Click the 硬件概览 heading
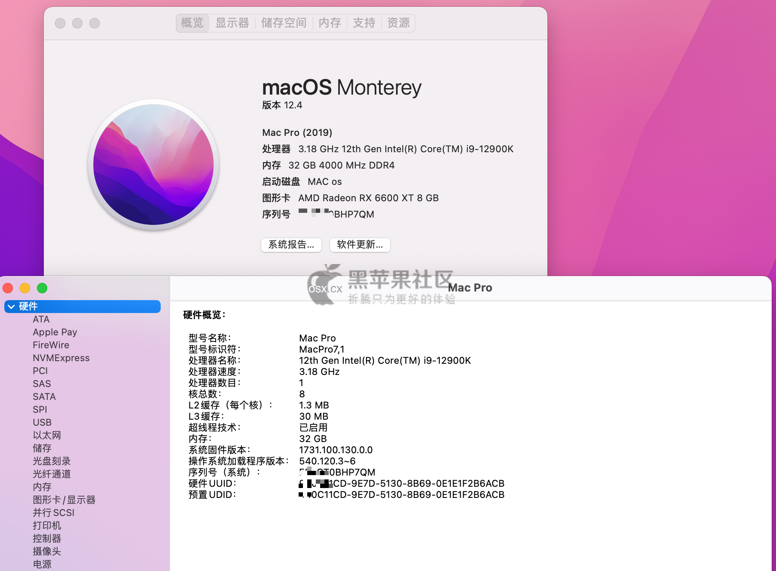Screen dimensions: 776x571 (x=205, y=315)
